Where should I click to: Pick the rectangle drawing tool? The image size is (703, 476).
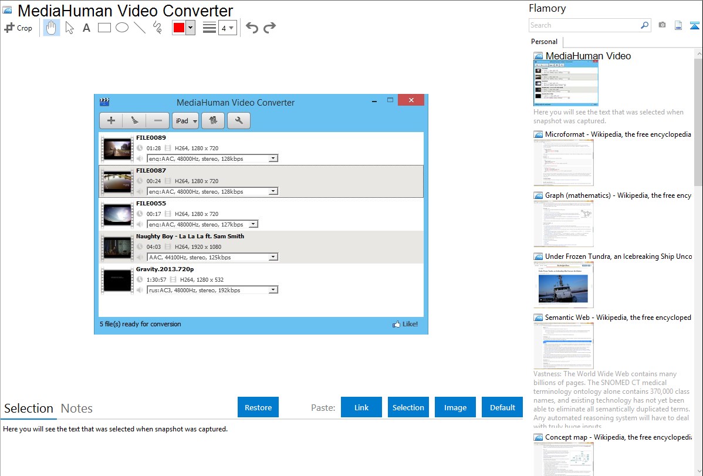coord(104,28)
